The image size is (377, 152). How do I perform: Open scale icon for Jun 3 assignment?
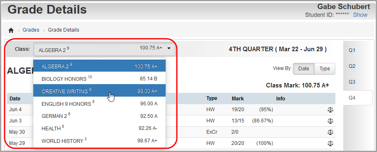click(330, 121)
